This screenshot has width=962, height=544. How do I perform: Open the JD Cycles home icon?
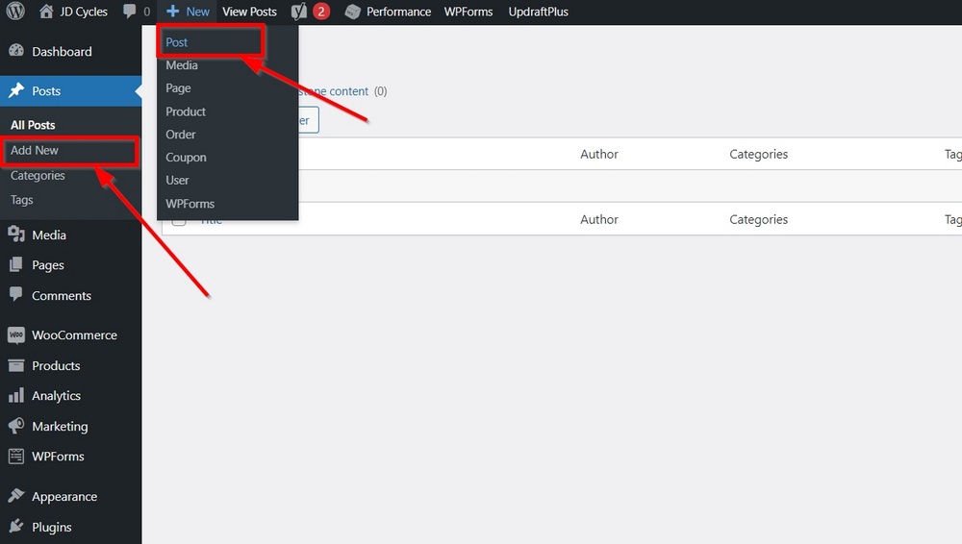pos(46,11)
